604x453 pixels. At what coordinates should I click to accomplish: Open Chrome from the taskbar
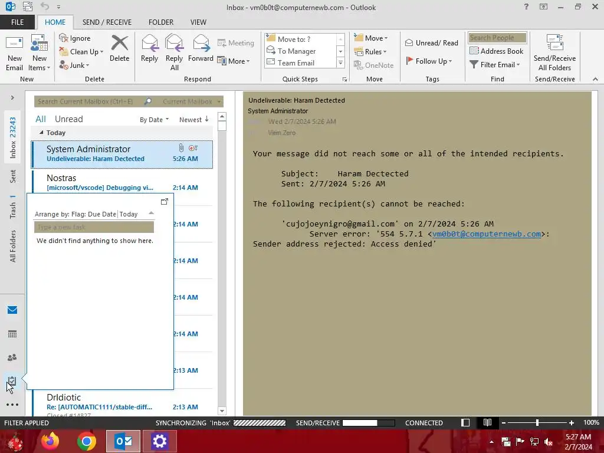pyautogui.click(x=87, y=441)
